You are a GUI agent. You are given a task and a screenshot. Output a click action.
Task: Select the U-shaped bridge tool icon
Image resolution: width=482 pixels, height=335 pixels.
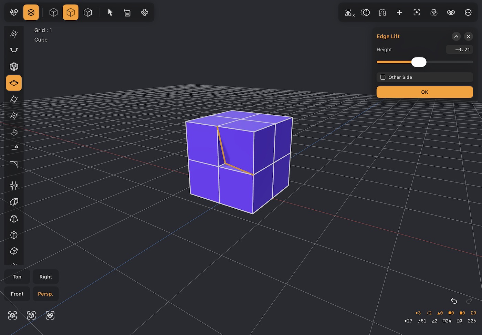tap(14, 50)
